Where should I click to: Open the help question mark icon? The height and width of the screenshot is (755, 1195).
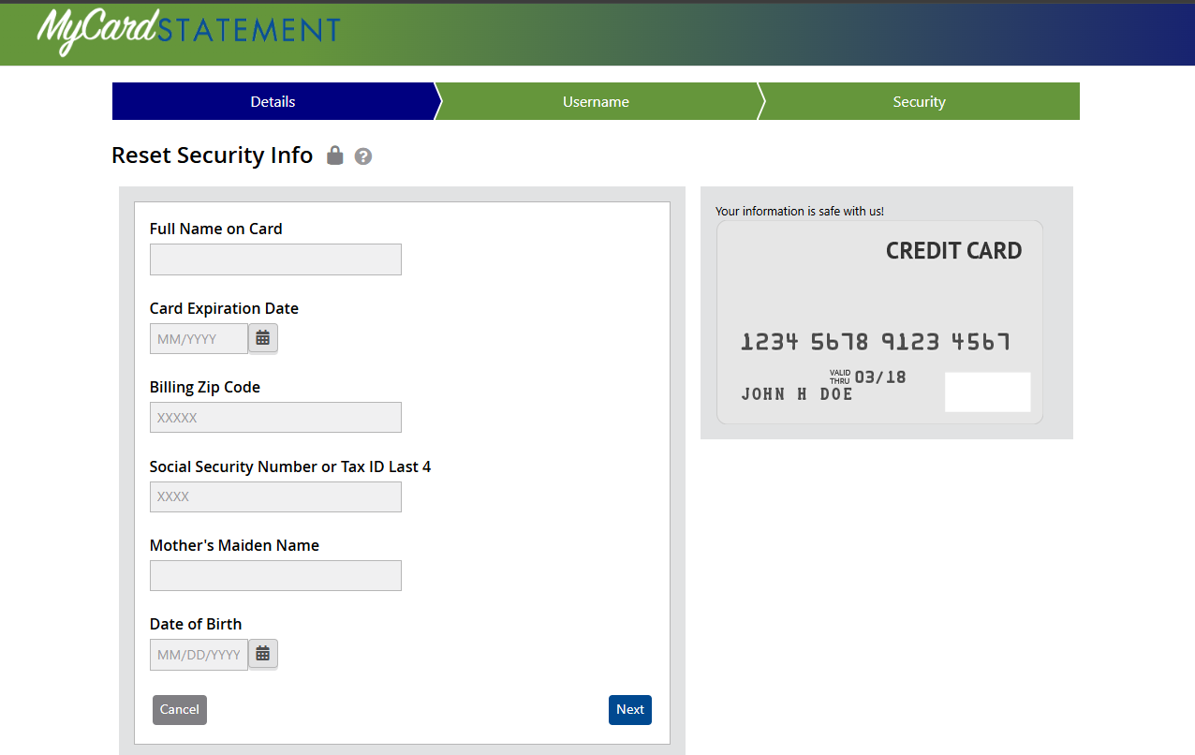[363, 156]
